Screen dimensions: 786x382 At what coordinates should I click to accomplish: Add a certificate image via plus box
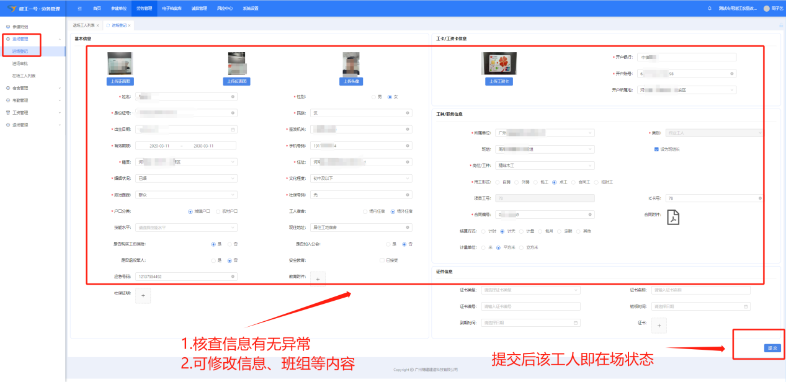point(659,324)
